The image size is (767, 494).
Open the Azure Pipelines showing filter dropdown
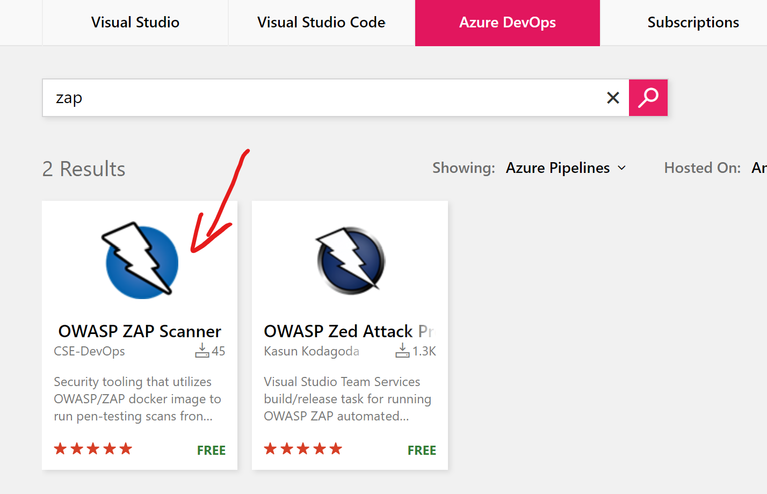(x=558, y=168)
